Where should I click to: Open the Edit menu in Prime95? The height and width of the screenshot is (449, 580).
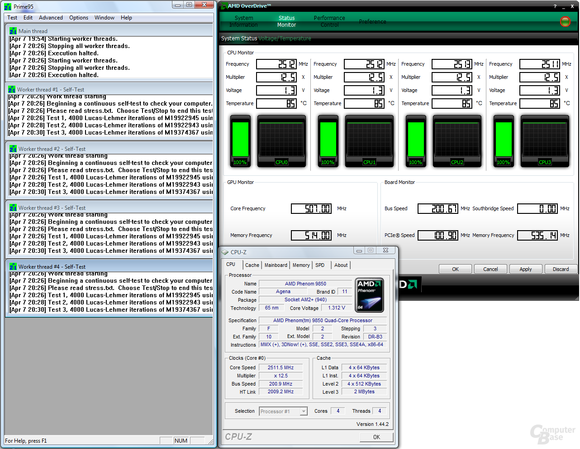point(28,18)
